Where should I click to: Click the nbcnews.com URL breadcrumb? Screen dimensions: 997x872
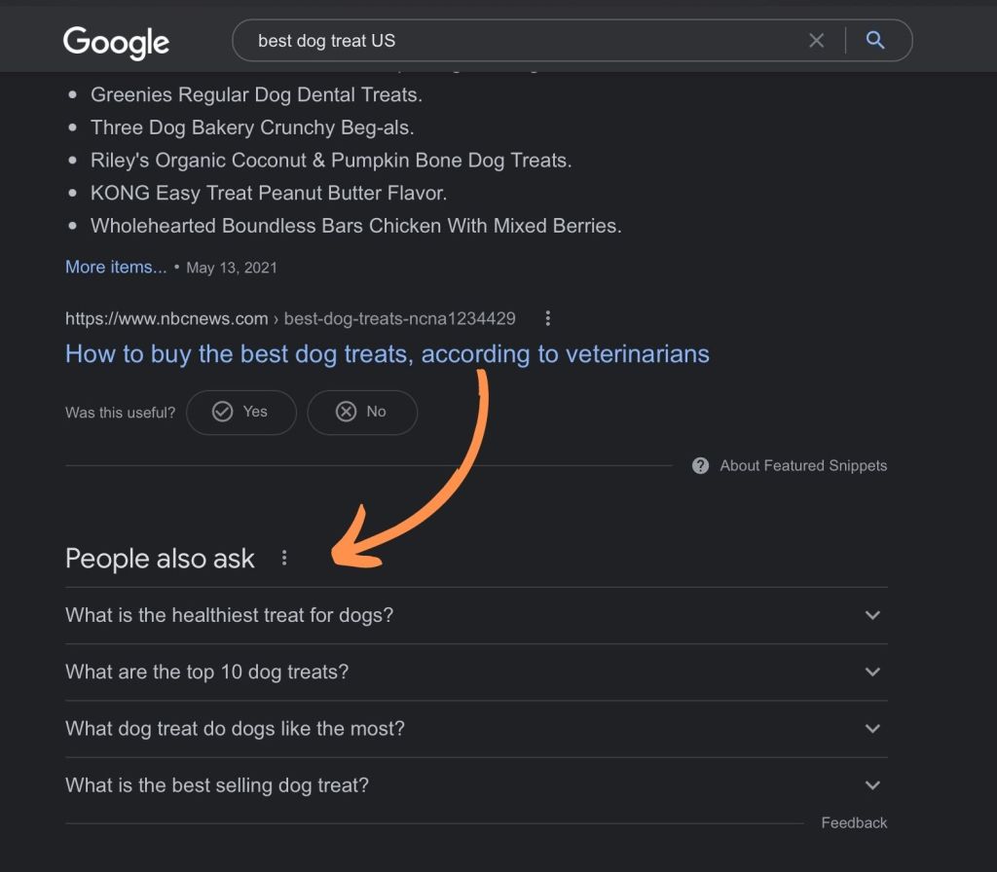(x=290, y=318)
